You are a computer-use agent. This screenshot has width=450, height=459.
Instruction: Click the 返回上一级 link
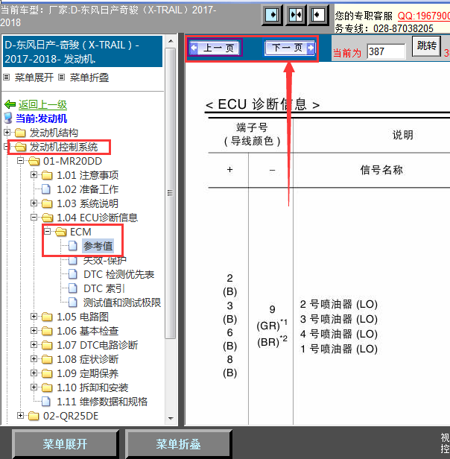click(42, 104)
